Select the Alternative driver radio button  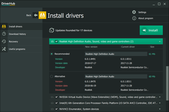[x=51, y=77]
